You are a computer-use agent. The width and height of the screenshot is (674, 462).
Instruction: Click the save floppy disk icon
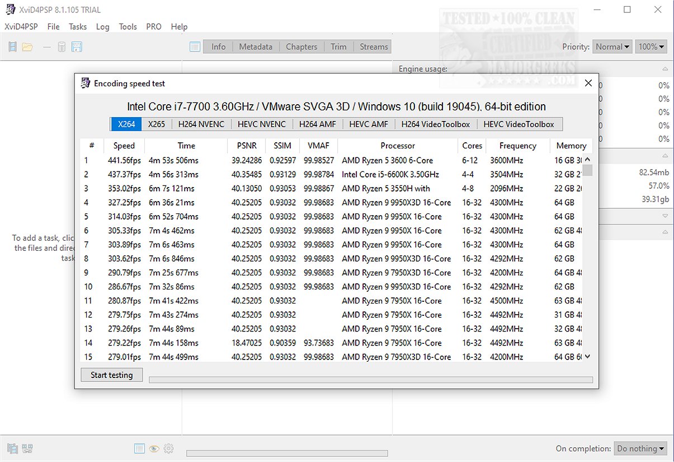coord(77,47)
